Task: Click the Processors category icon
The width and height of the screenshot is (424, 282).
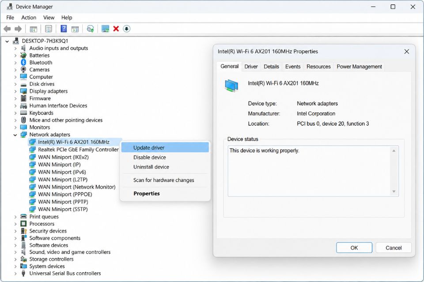Action: [x=23, y=223]
